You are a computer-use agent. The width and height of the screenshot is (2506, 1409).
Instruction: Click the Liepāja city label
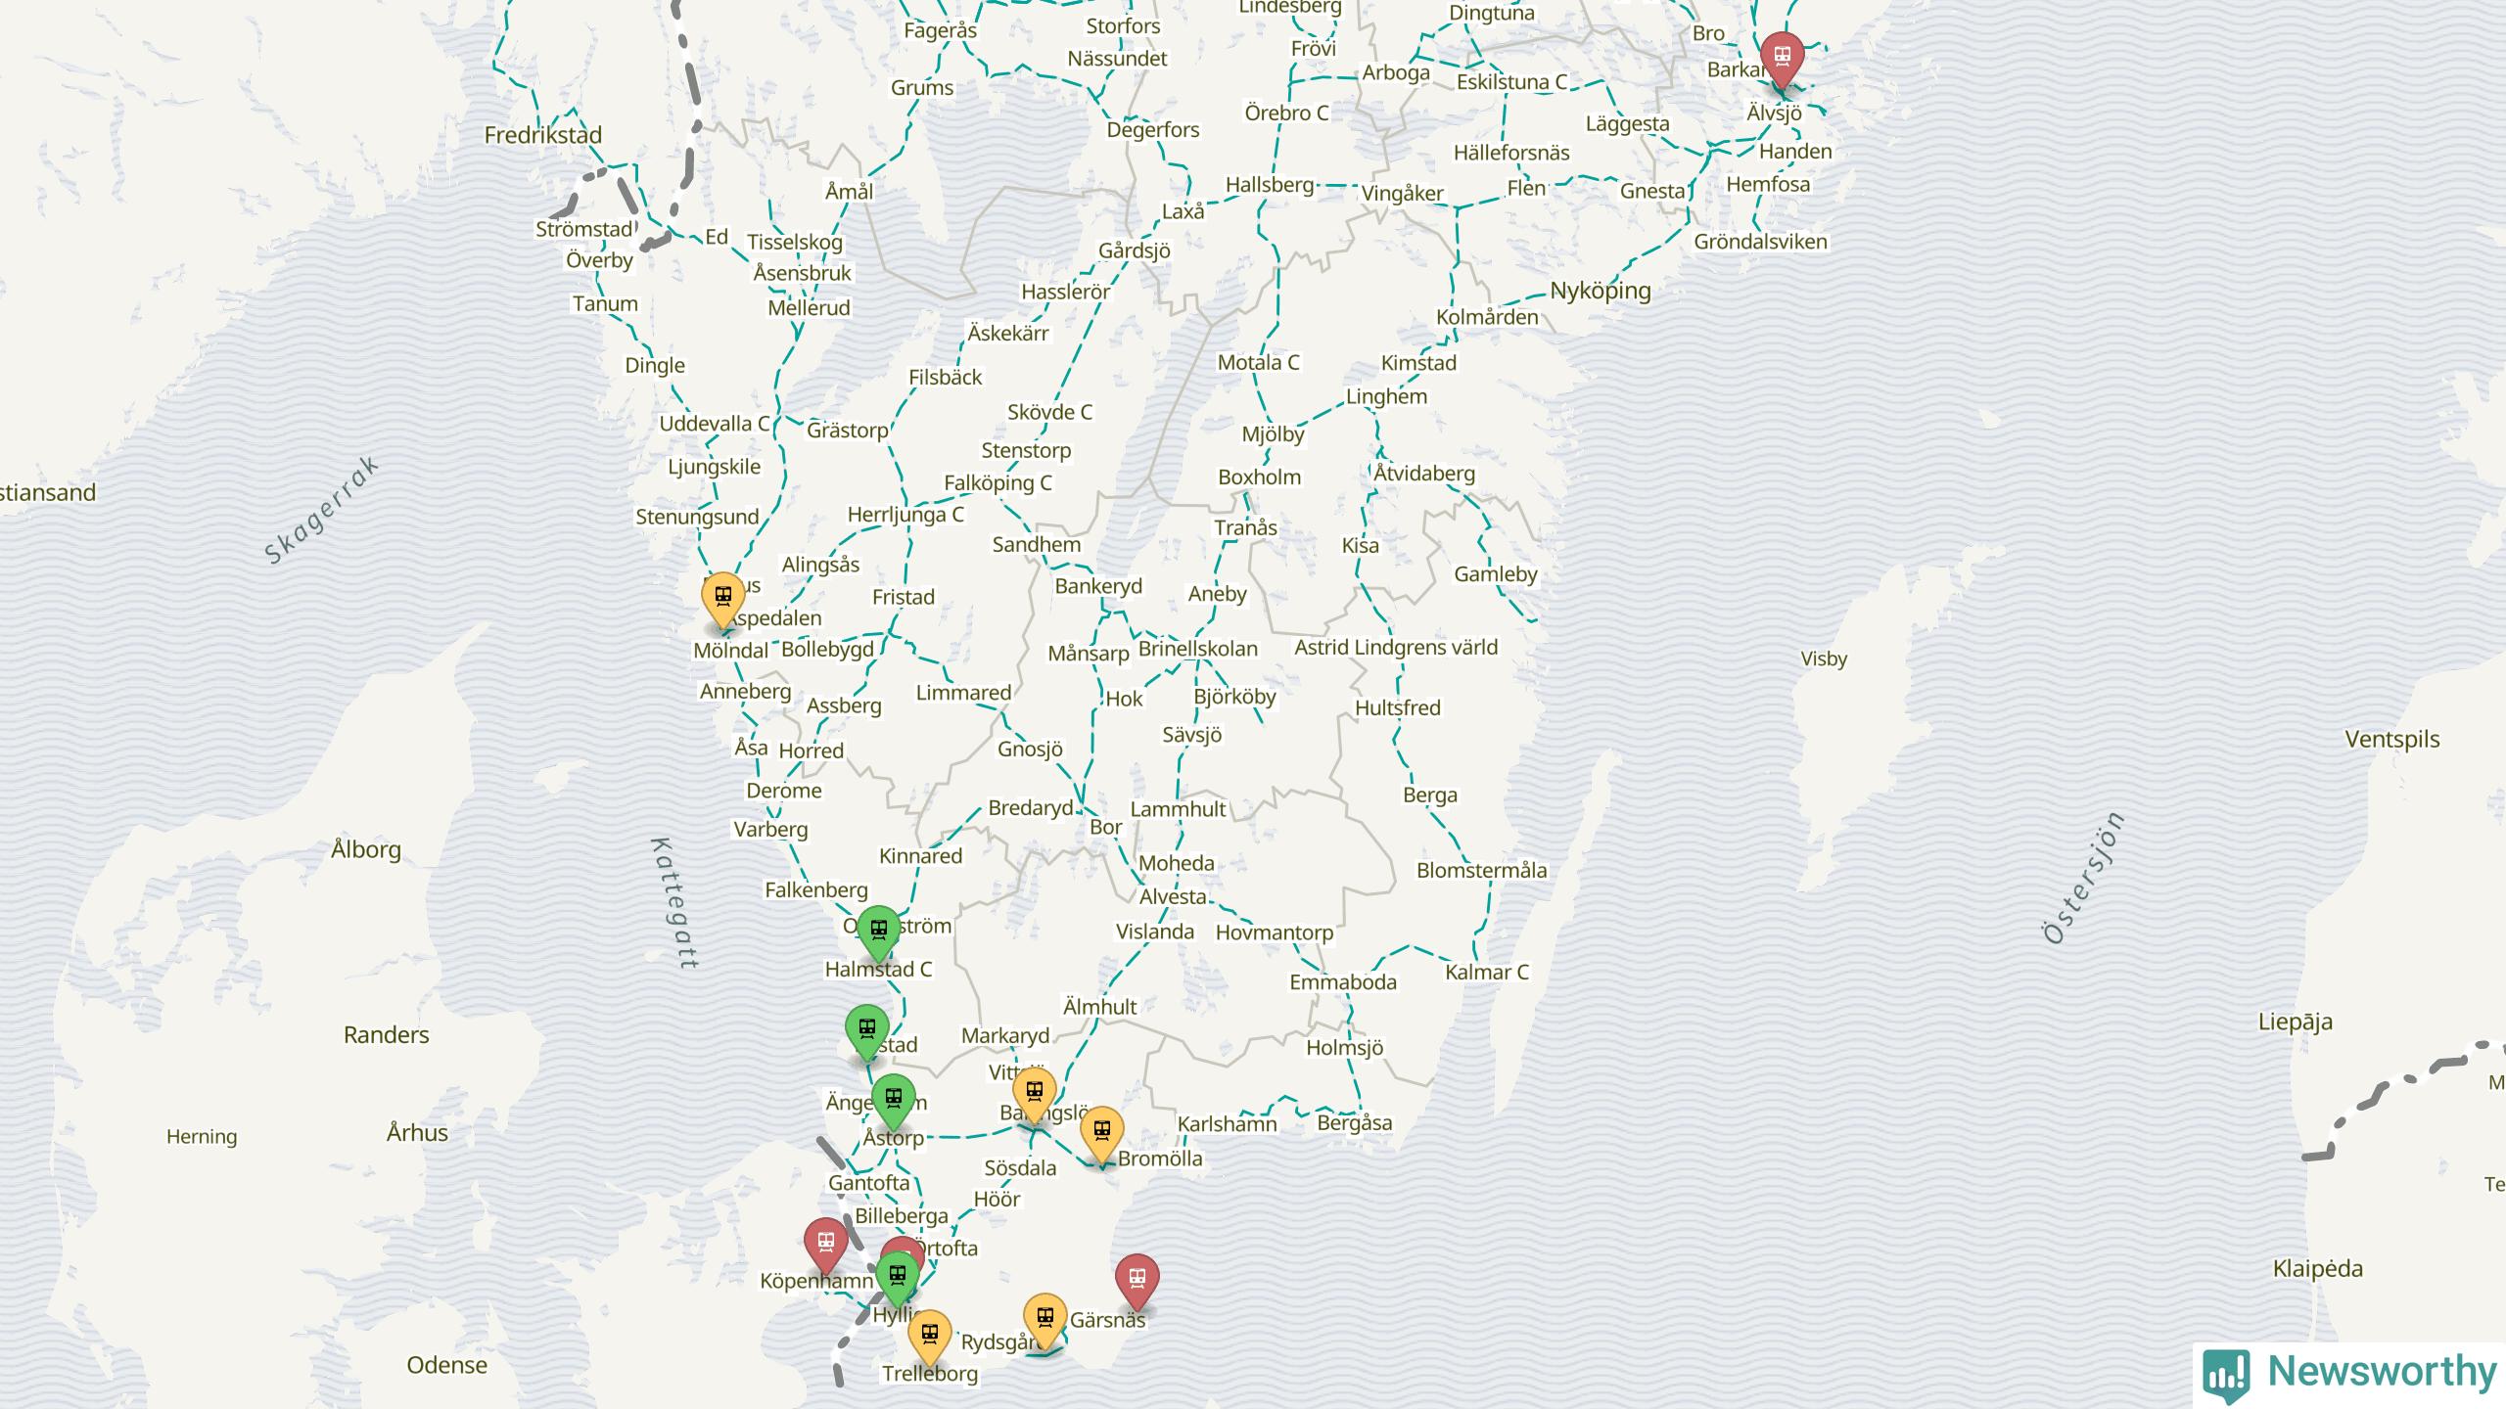[x=2296, y=1022]
